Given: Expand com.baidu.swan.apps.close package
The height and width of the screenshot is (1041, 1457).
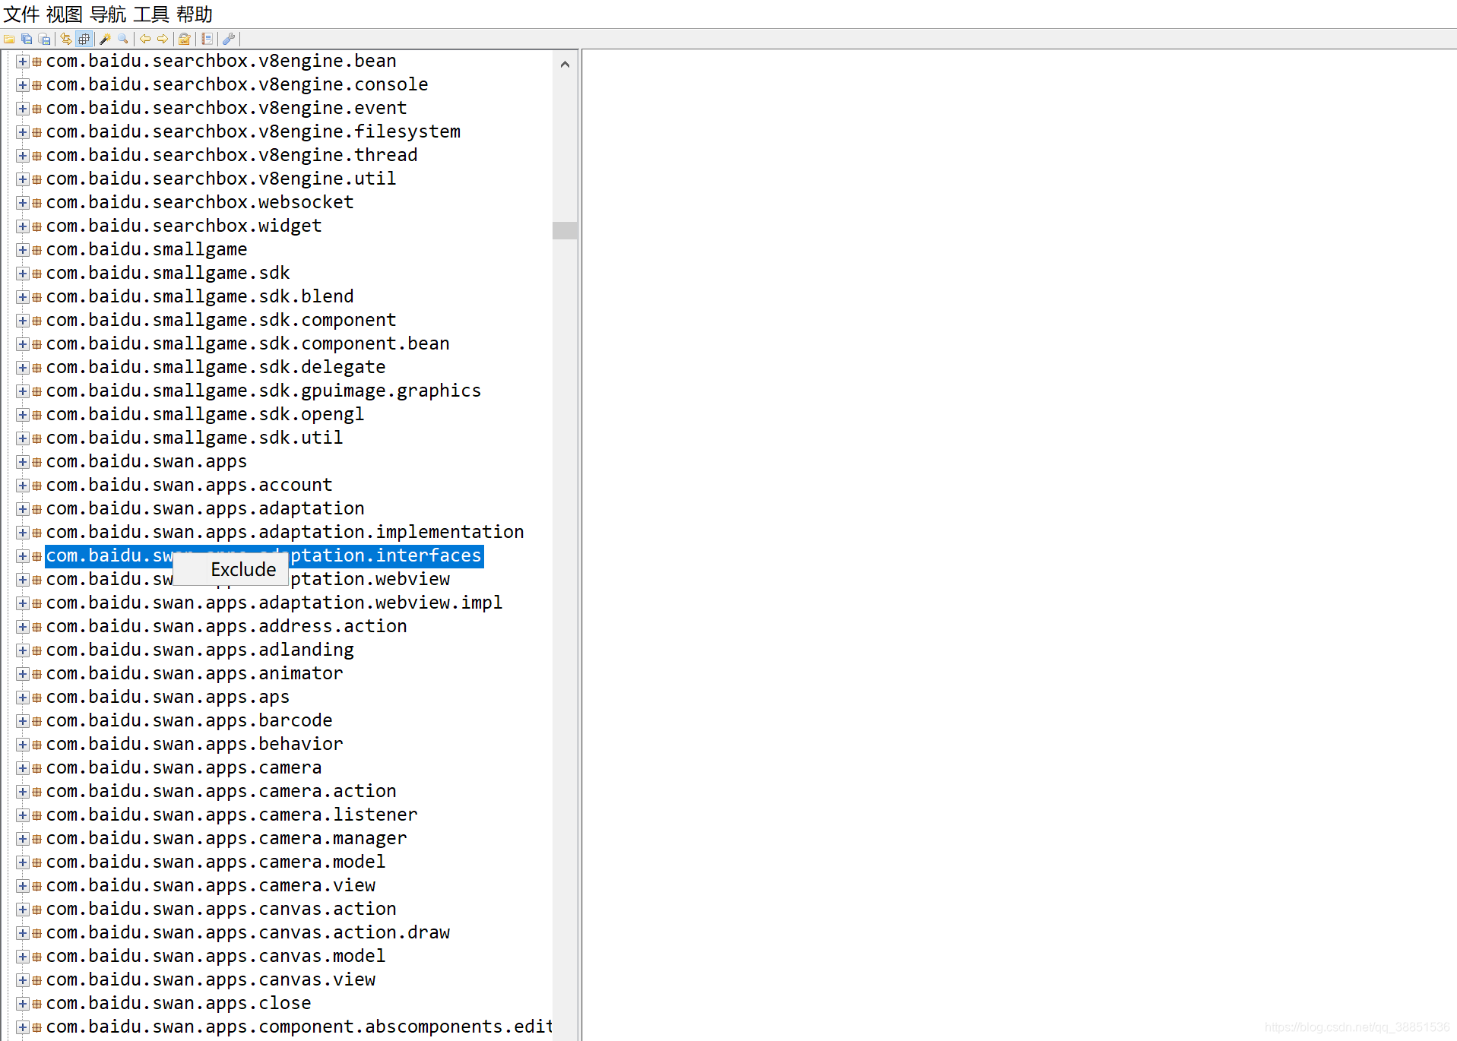Looking at the screenshot, I should tap(23, 1004).
